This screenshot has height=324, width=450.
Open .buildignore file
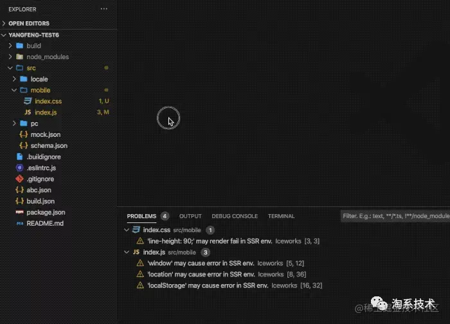point(44,157)
